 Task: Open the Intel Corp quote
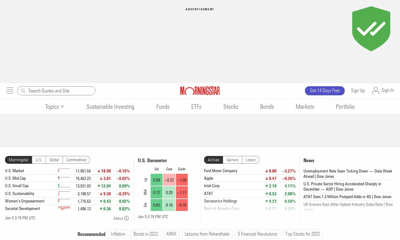point(212,186)
